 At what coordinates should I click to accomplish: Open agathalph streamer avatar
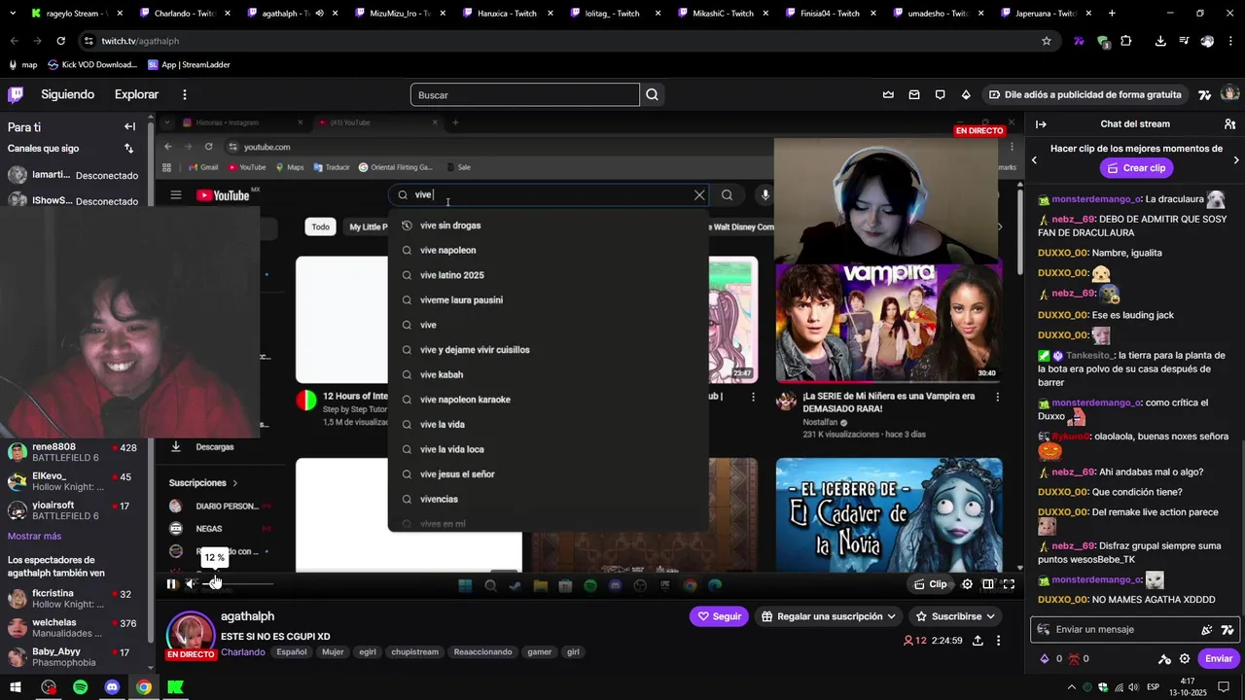(x=191, y=635)
